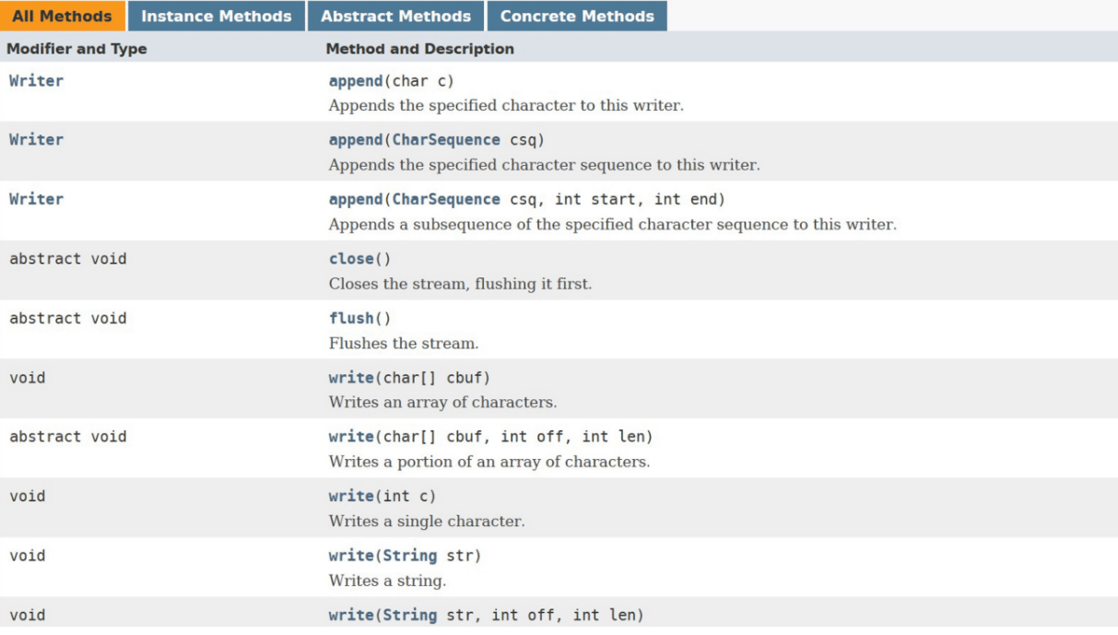Switch to the All Methods tab
1118x635 pixels.
pos(62,16)
